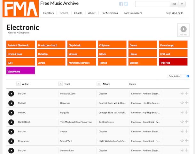Download School Yard via arrow icon
195x154 pixels.
(x=182, y=141)
